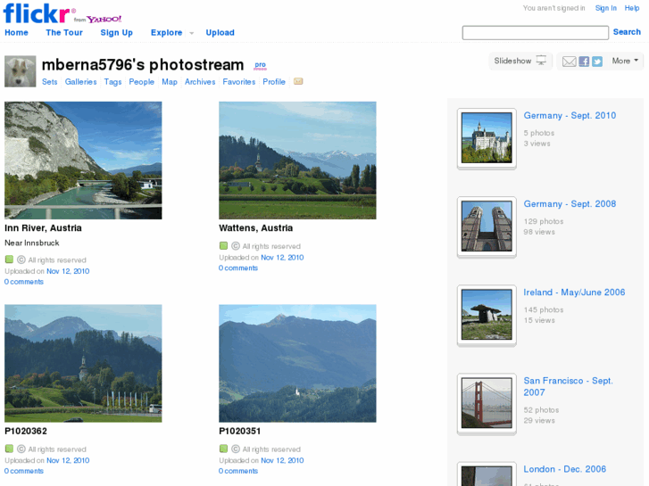
Task: Click upload date under Inn River photo
Action: point(68,271)
